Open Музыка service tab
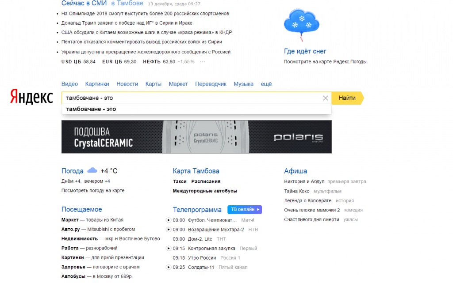The width and height of the screenshot is (453, 283). 244,84
